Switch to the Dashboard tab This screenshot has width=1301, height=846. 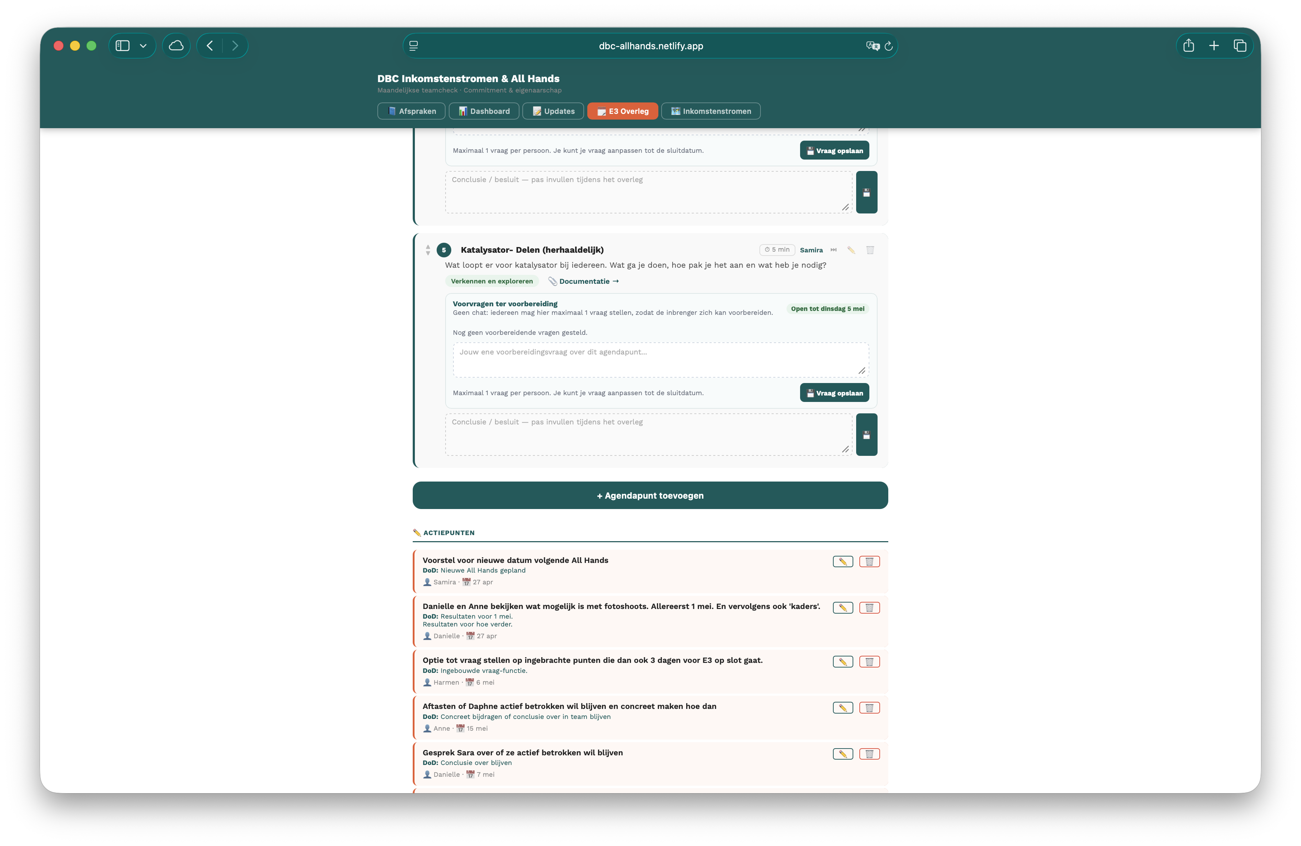pos(484,111)
